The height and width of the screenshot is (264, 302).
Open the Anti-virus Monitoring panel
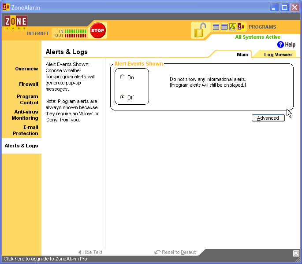pos(25,115)
